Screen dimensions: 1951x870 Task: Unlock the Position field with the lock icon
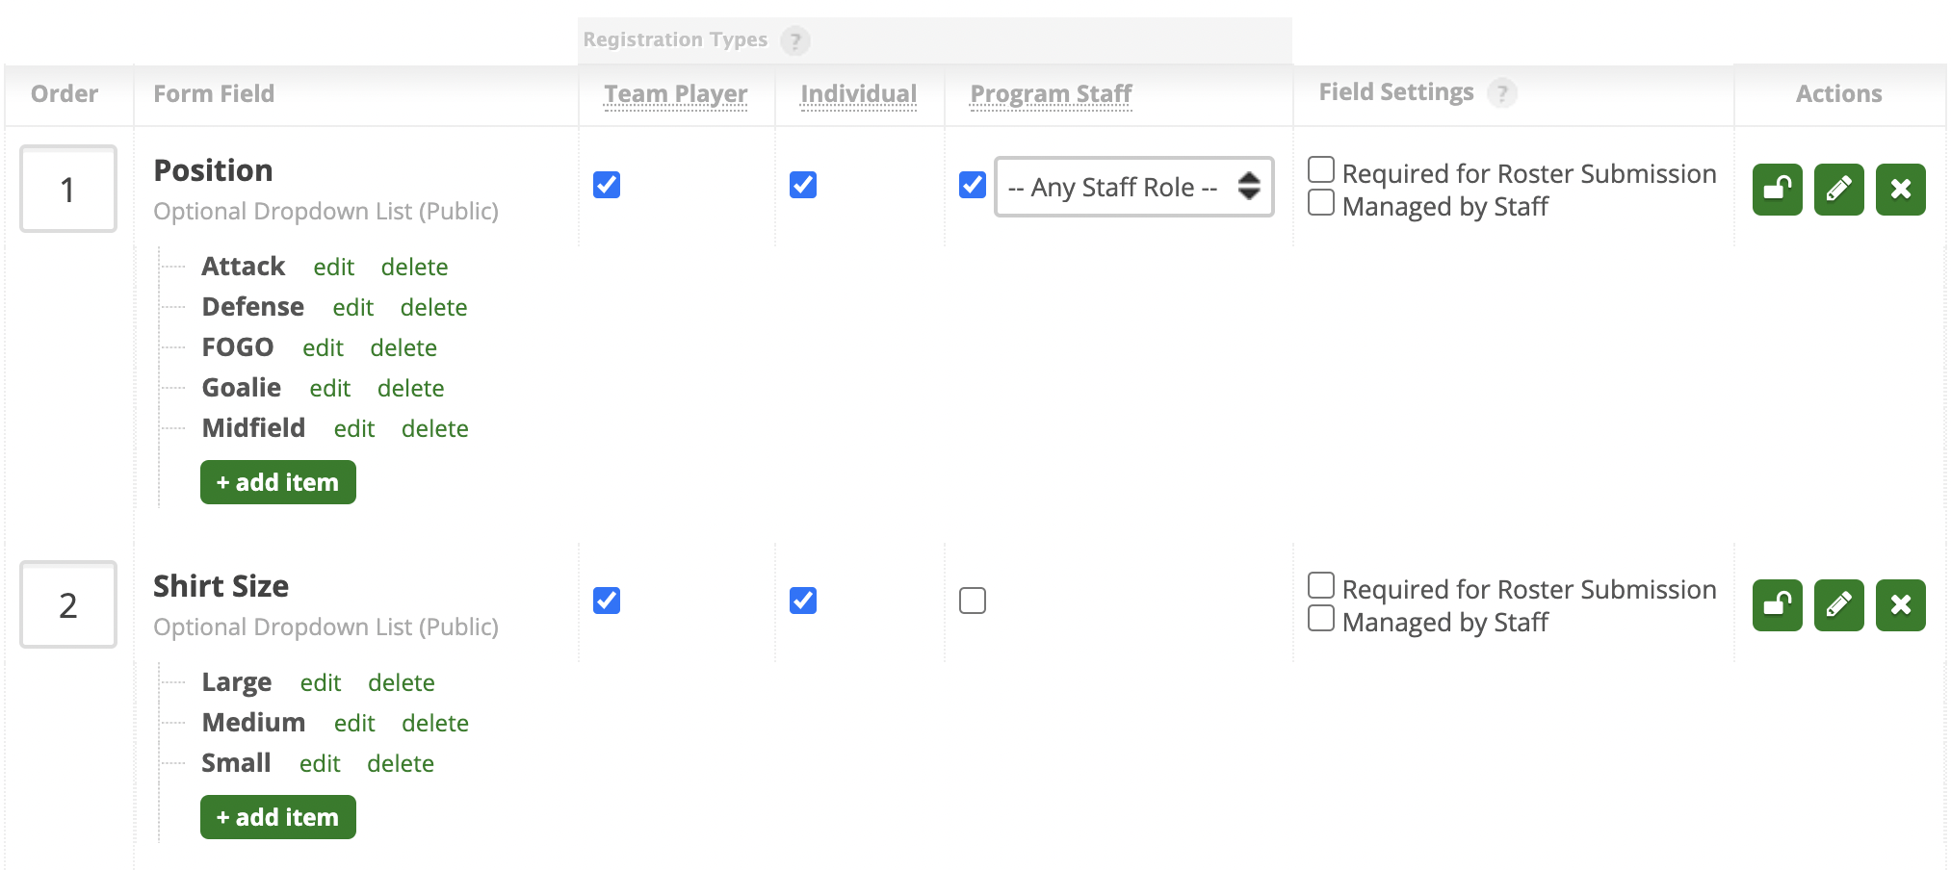[x=1777, y=189]
